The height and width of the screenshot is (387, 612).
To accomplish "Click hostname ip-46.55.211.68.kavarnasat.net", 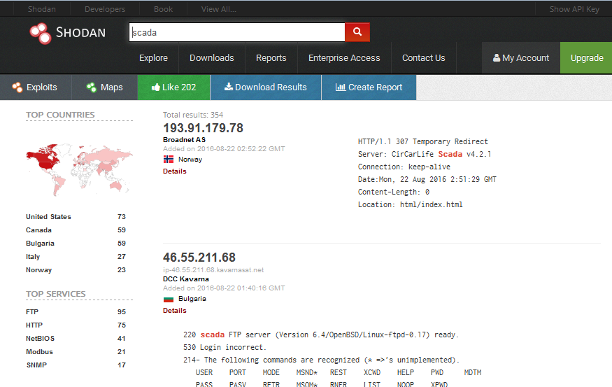I will pyautogui.click(x=213, y=270).
